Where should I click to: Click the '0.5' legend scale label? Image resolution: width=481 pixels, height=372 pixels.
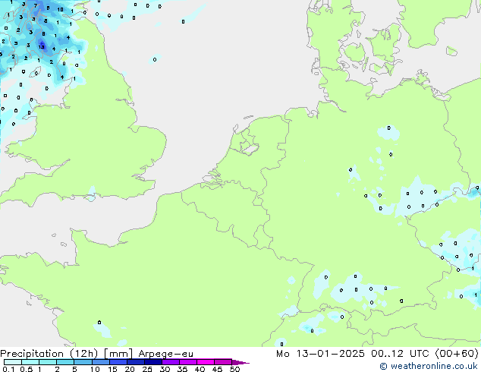[27, 369]
